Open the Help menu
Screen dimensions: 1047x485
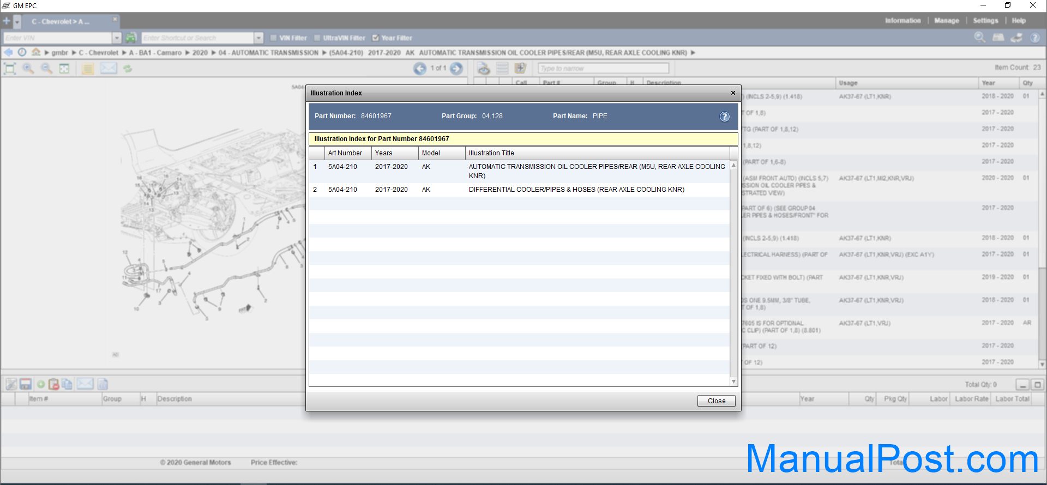tap(1019, 21)
